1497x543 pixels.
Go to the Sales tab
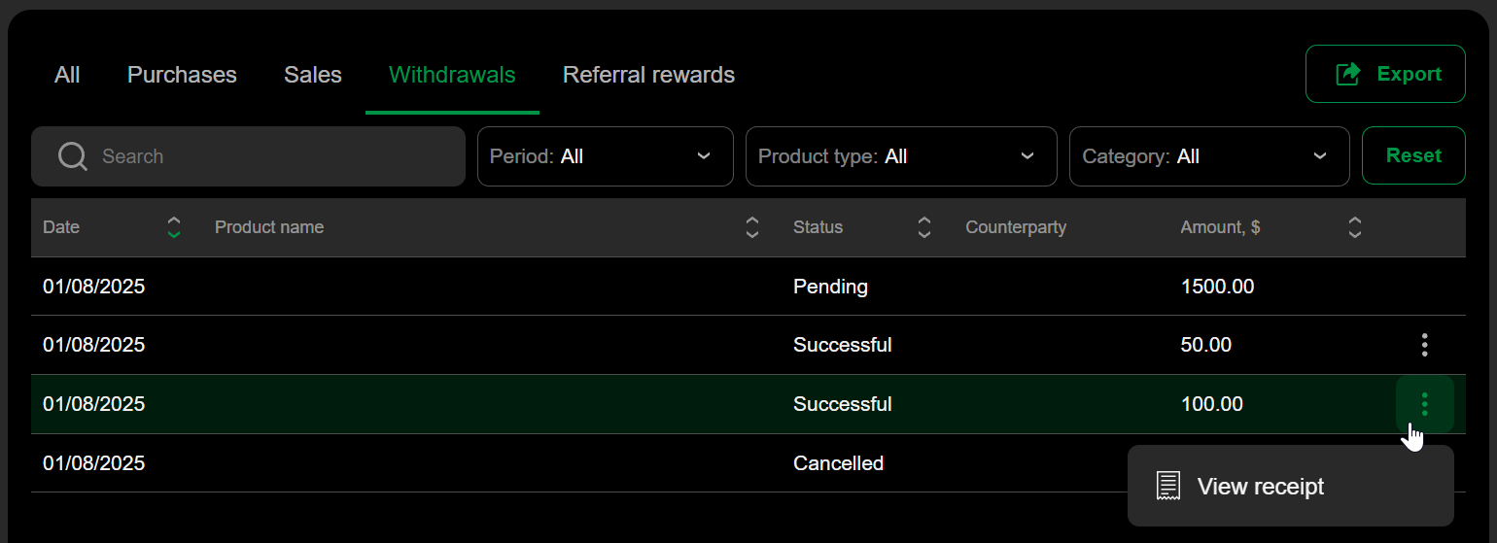point(313,75)
